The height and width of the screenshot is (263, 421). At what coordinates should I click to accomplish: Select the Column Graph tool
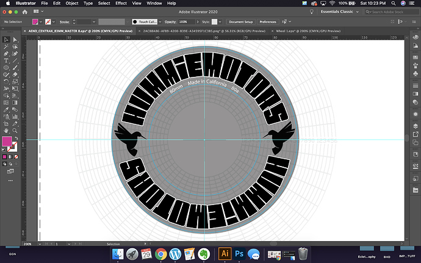15,117
